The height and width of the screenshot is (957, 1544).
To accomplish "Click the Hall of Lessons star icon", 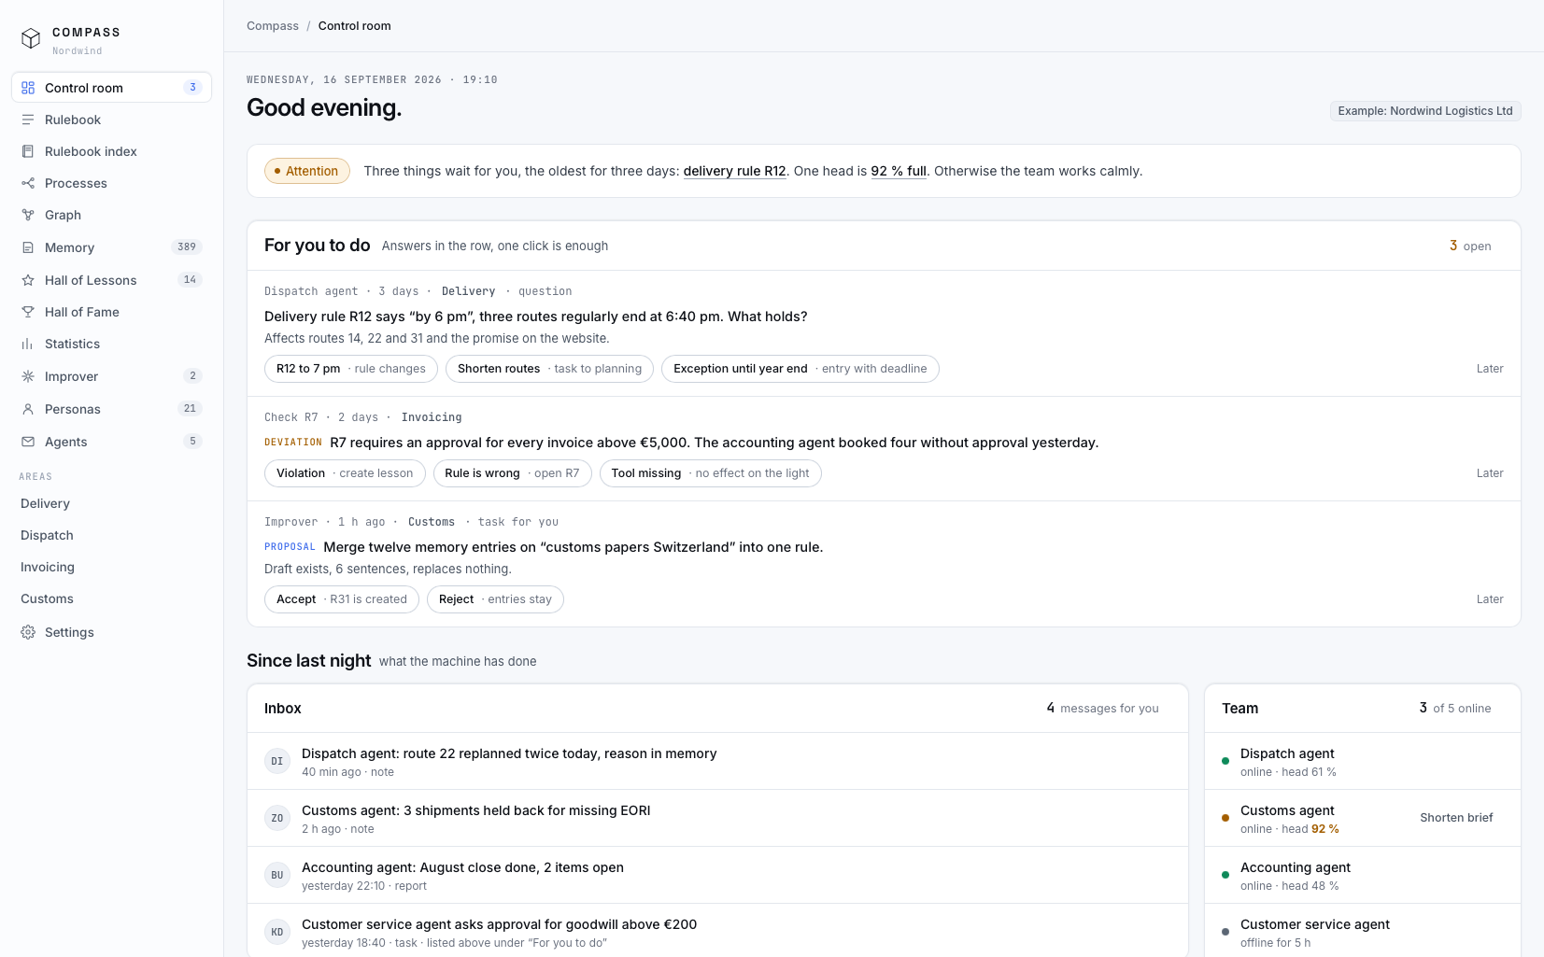I will 28,280.
